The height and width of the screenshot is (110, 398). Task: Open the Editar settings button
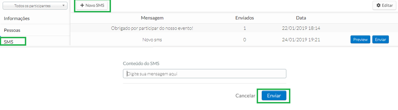[x=384, y=5]
